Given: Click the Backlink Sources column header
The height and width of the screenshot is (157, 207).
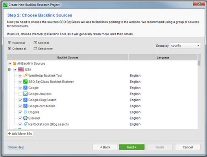Looking at the screenshot, I should (x=68, y=57).
